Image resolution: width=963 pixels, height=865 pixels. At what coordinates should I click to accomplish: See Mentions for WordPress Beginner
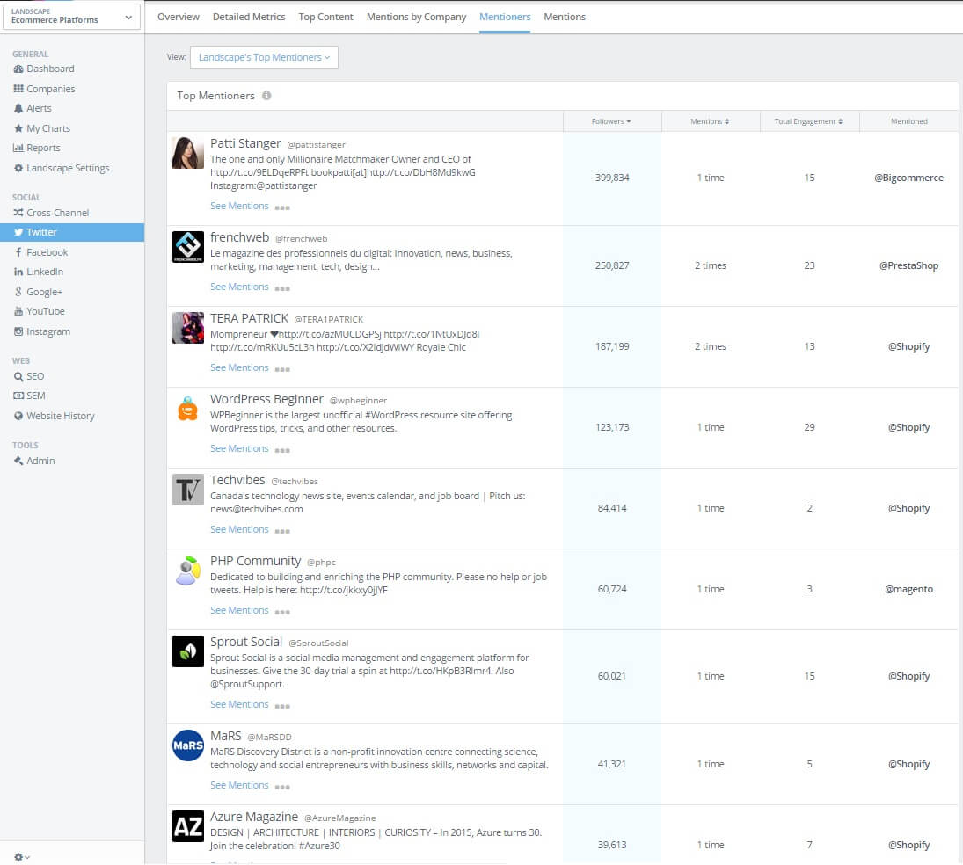pos(239,449)
